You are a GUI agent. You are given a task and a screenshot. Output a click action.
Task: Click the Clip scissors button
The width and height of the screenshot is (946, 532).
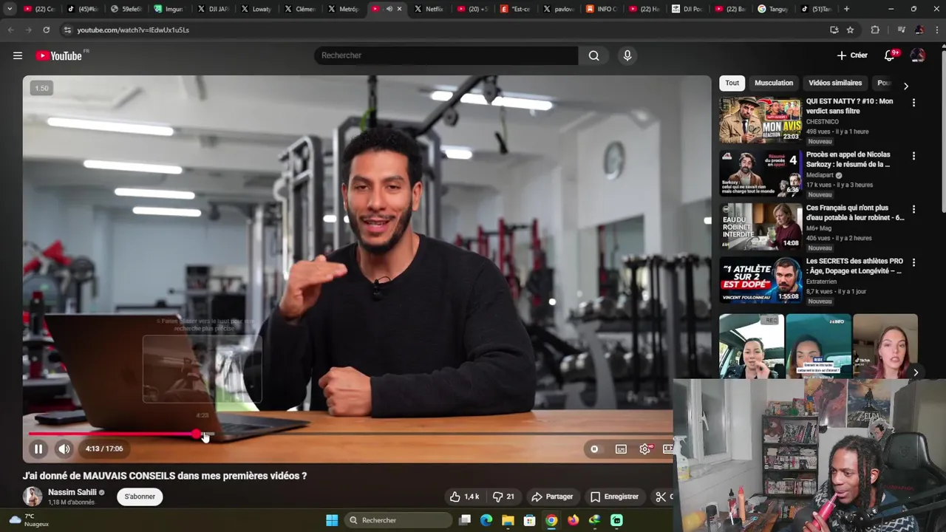click(x=661, y=497)
